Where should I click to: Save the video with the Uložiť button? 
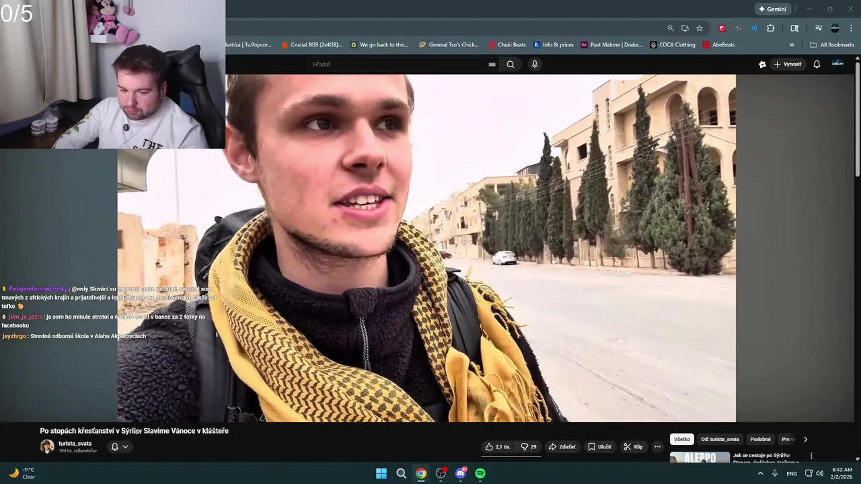[x=599, y=446]
